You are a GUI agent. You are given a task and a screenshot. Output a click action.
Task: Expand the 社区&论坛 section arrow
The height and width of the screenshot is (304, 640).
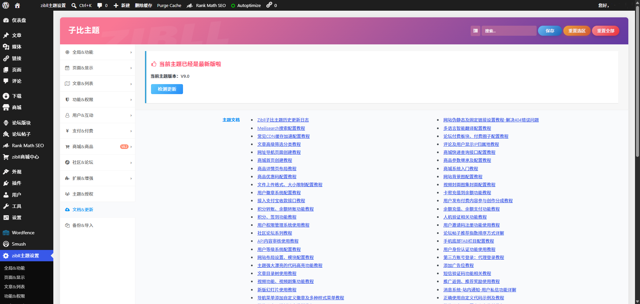[131, 163]
